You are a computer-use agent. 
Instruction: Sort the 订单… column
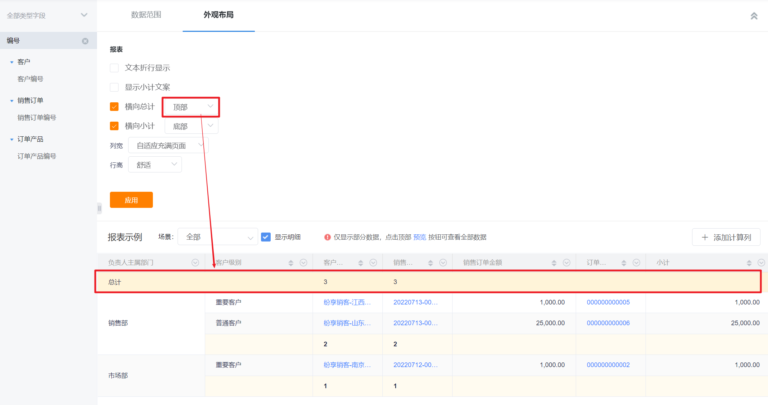(x=624, y=263)
